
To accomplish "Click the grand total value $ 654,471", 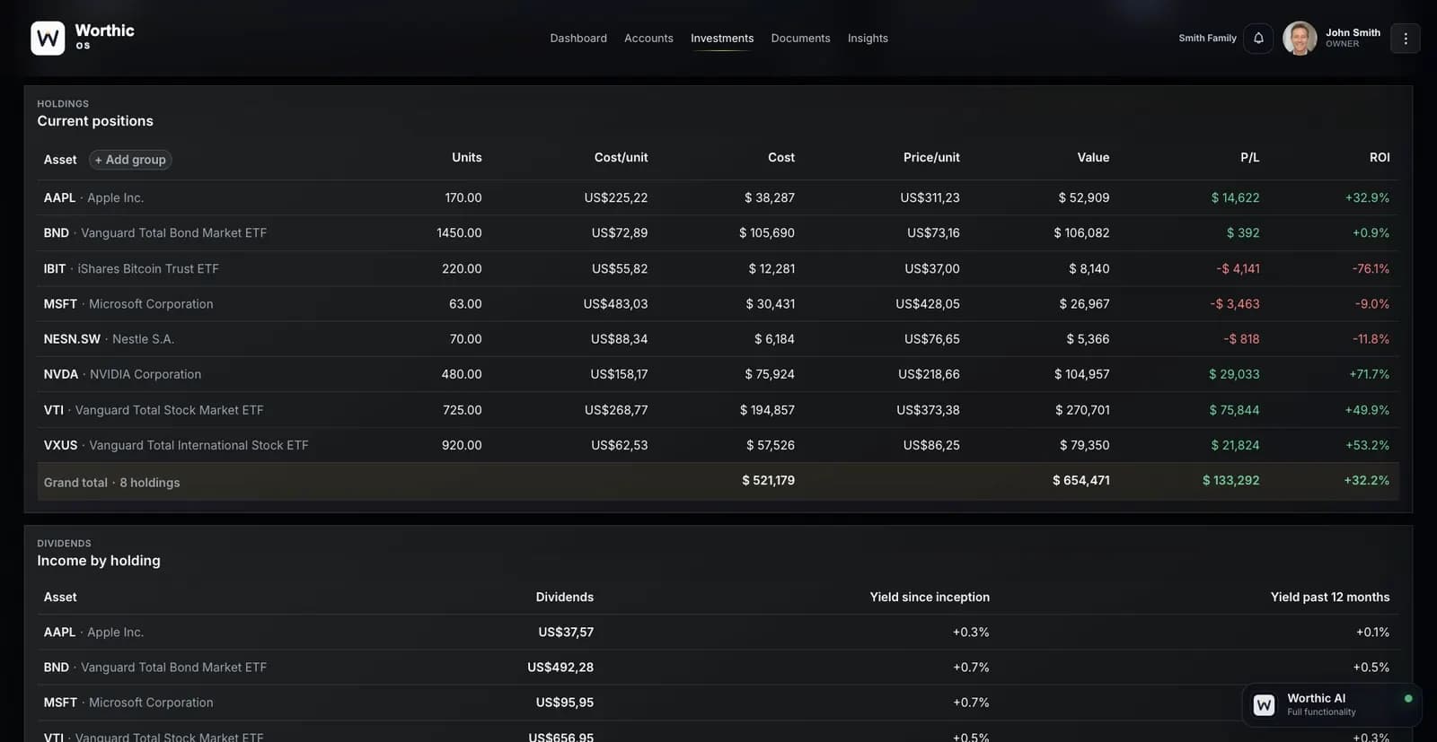I will tap(1080, 481).
